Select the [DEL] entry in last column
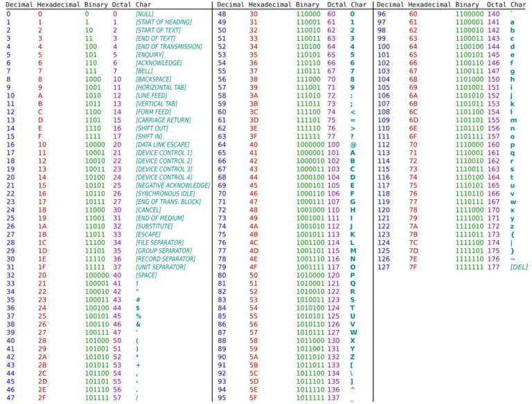The width and height of the screenshot is (532, 404). [x=518, y=267]
